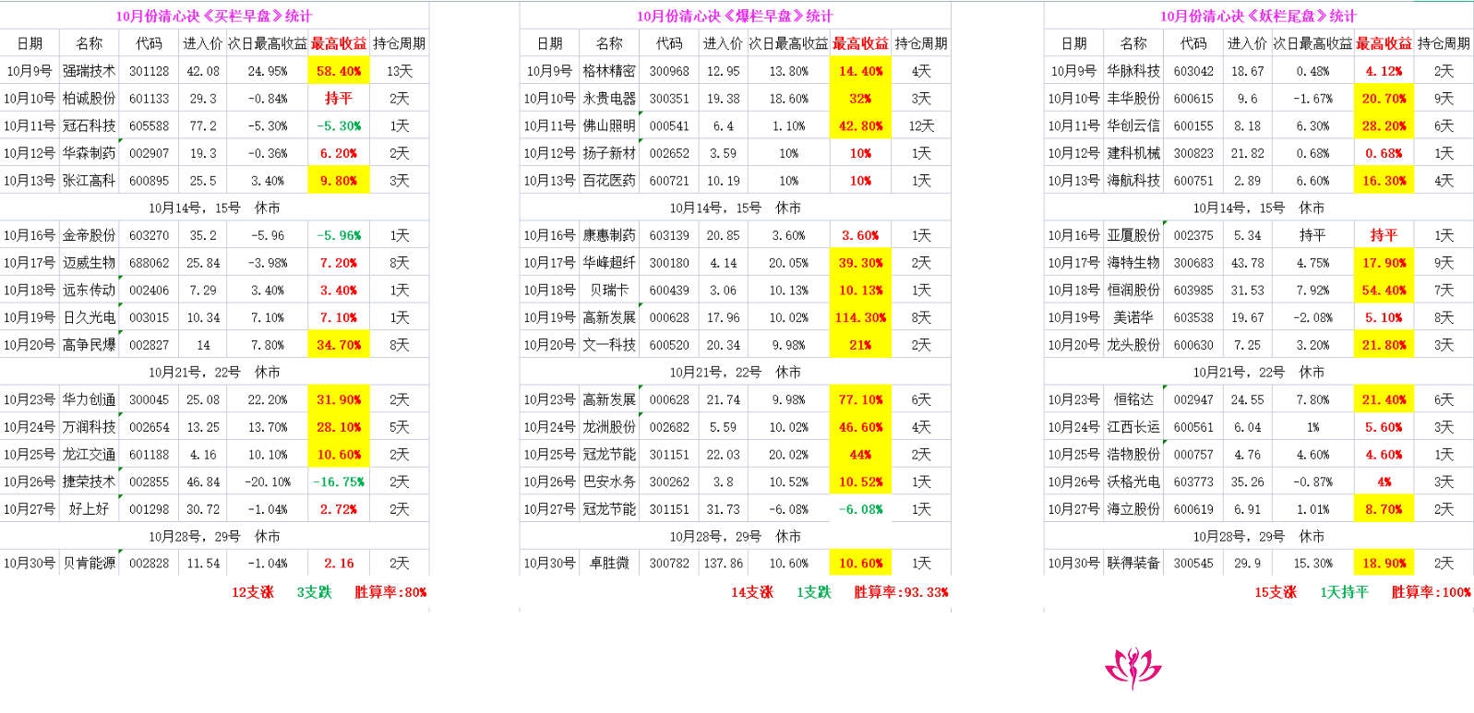This screenshot has height=713, width=1474.
Task: Select the 强瑞技术 name cell
Action: [90, 71]
